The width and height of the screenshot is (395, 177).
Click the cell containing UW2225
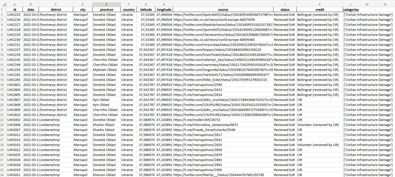click(x=15, y=15)
